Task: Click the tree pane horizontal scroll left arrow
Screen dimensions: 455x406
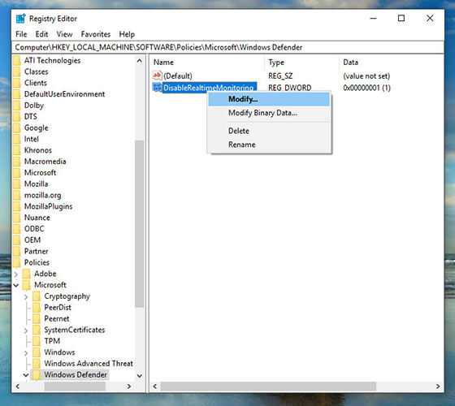Action: (18, 387)
